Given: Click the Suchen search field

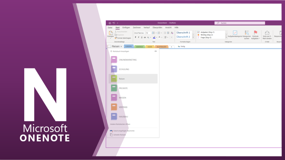Looking at the screenshot, I should [240, 23].
